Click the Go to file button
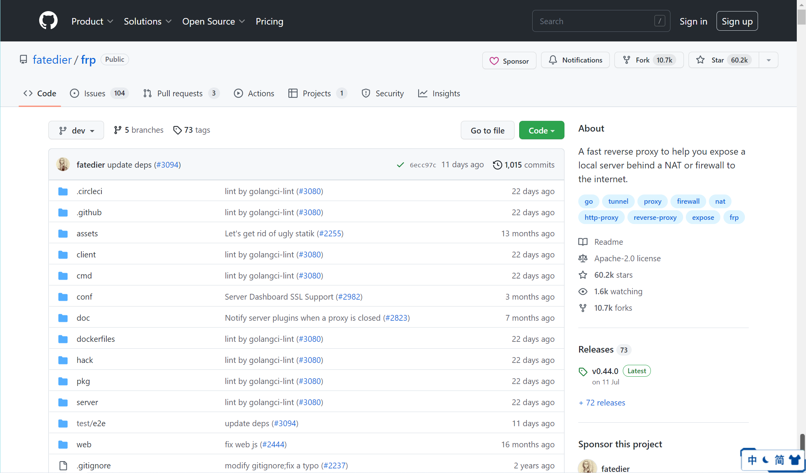The height and width of the screenshot is (473, 806). tap(488, 130)
